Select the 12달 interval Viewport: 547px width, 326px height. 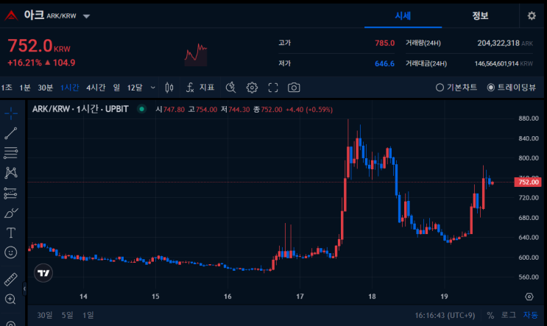coord(135,88)
